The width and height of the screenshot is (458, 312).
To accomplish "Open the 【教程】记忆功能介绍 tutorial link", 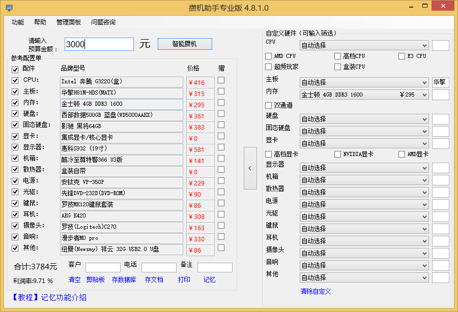I will [49, 297].
